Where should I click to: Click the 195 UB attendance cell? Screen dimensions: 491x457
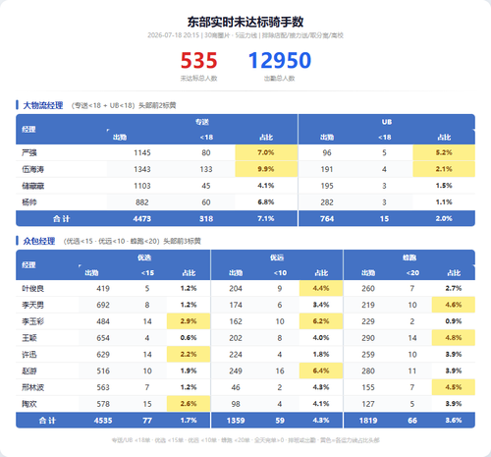327,186
